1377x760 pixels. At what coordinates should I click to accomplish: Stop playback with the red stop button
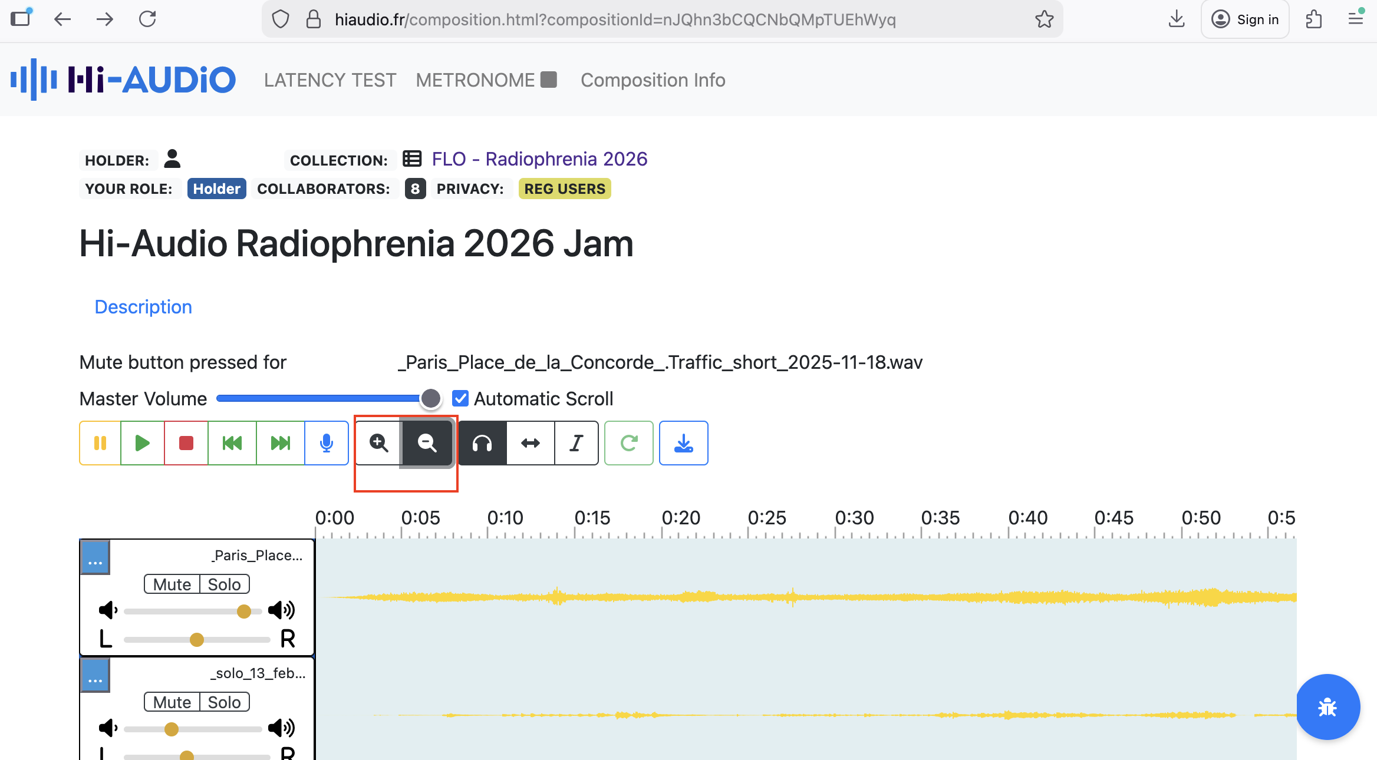[186, 443]
